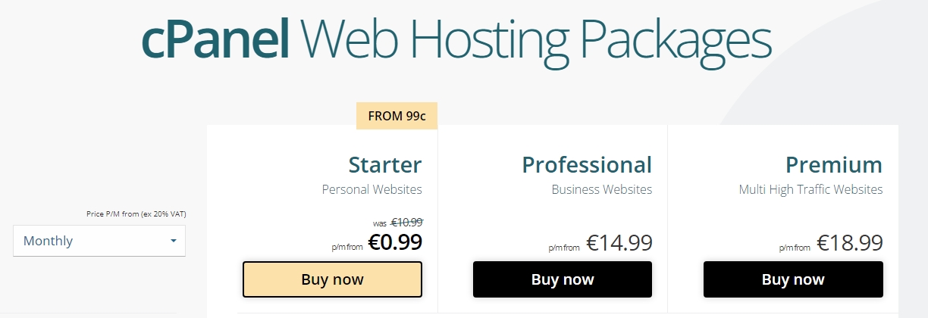Click the struck-through €10.99 old price
Image resolution: width=928 pixels, height=318 pixels.
pos(406,222)
